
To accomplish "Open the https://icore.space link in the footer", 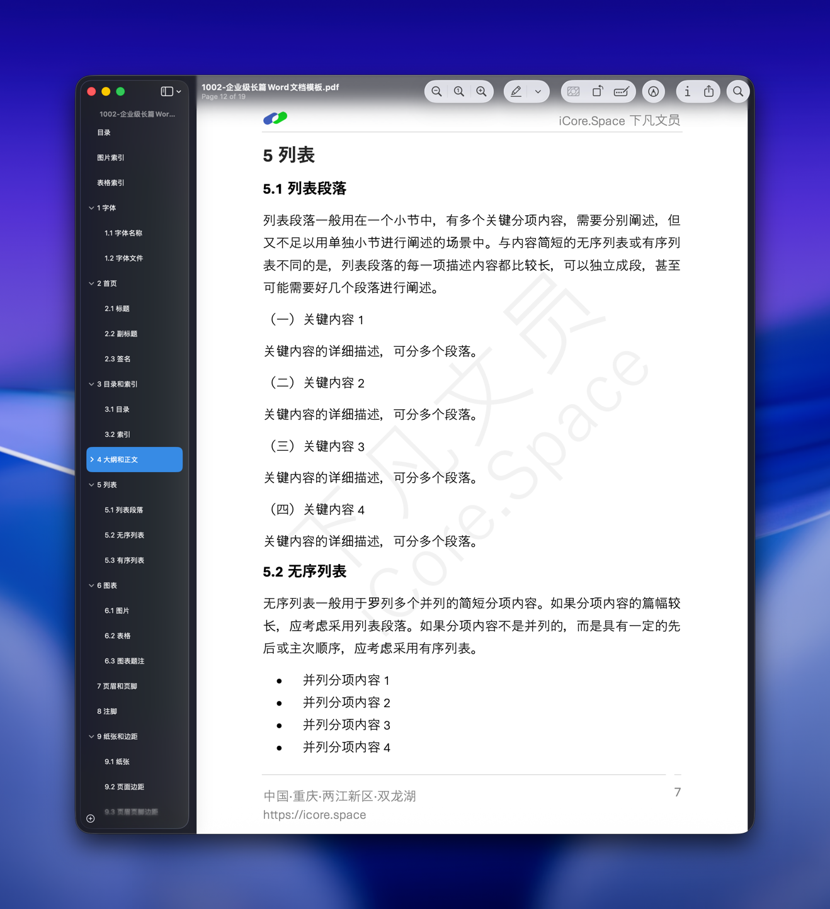I will pos(314,815).
